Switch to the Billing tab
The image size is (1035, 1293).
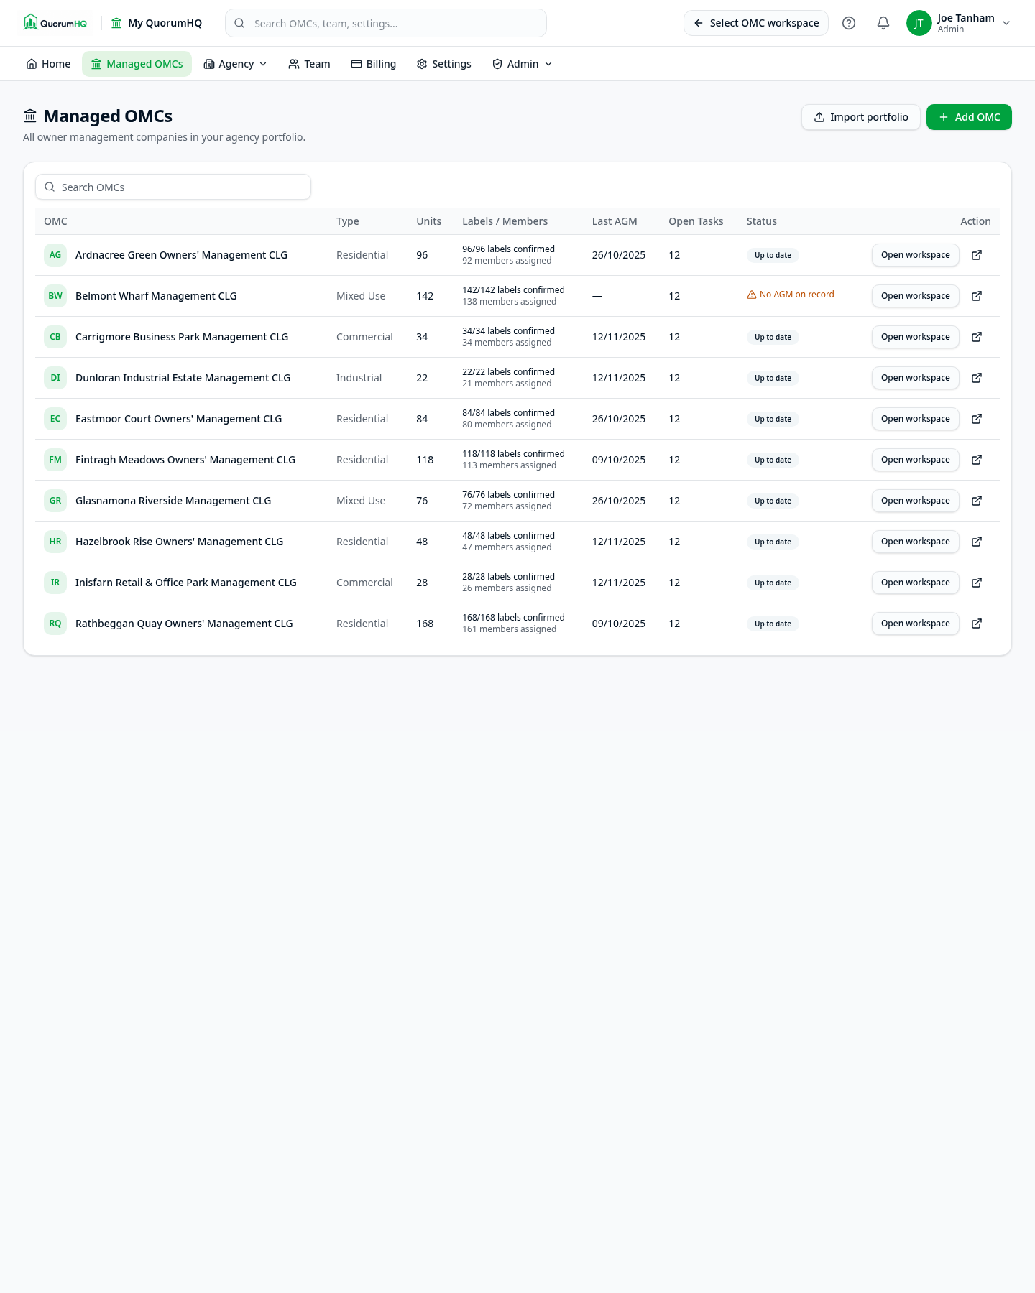[373, 64]
